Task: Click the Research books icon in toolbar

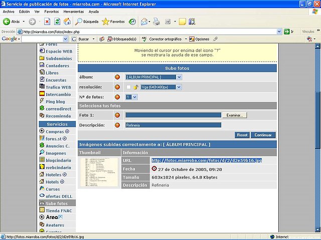Action: click(192, 21)
